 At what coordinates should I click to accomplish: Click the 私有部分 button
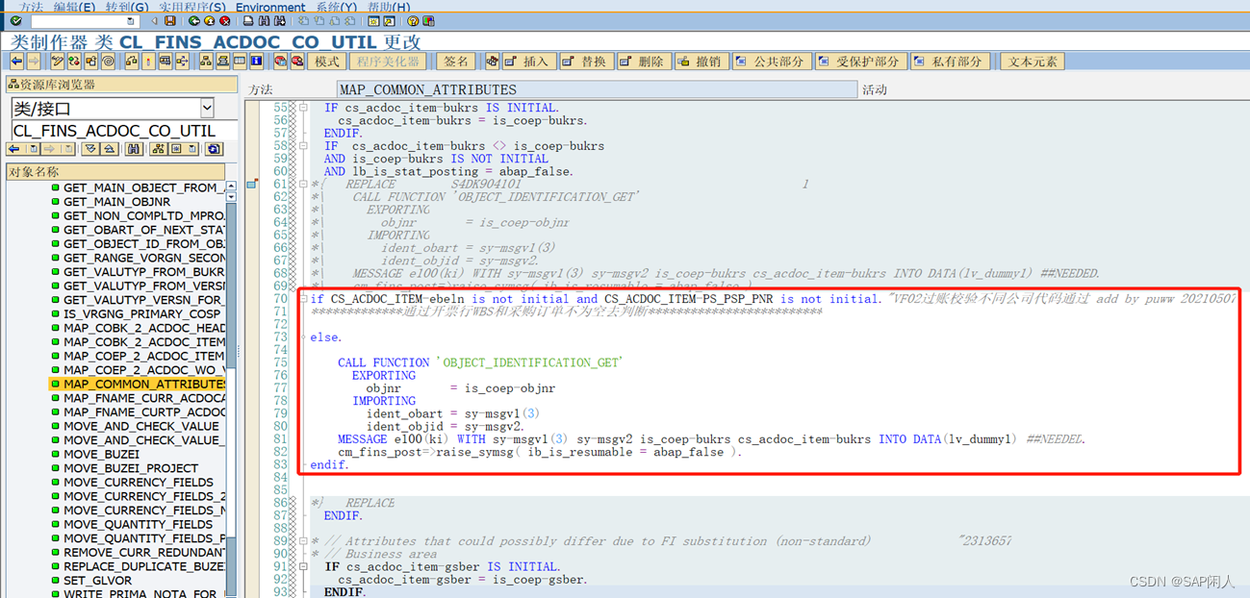949,62
